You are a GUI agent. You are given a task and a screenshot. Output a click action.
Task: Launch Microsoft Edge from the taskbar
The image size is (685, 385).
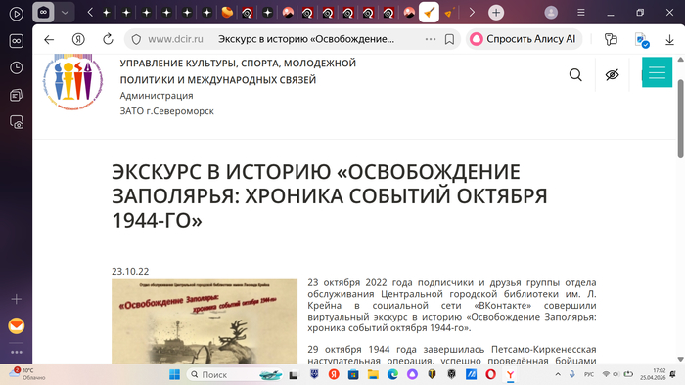pos(392,374)
